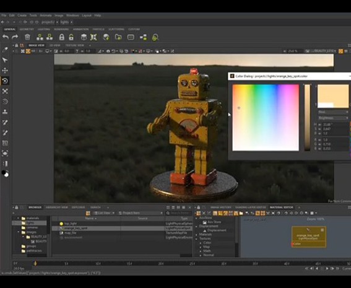
Task: Collapse the Displacement category
Action: 196,226
